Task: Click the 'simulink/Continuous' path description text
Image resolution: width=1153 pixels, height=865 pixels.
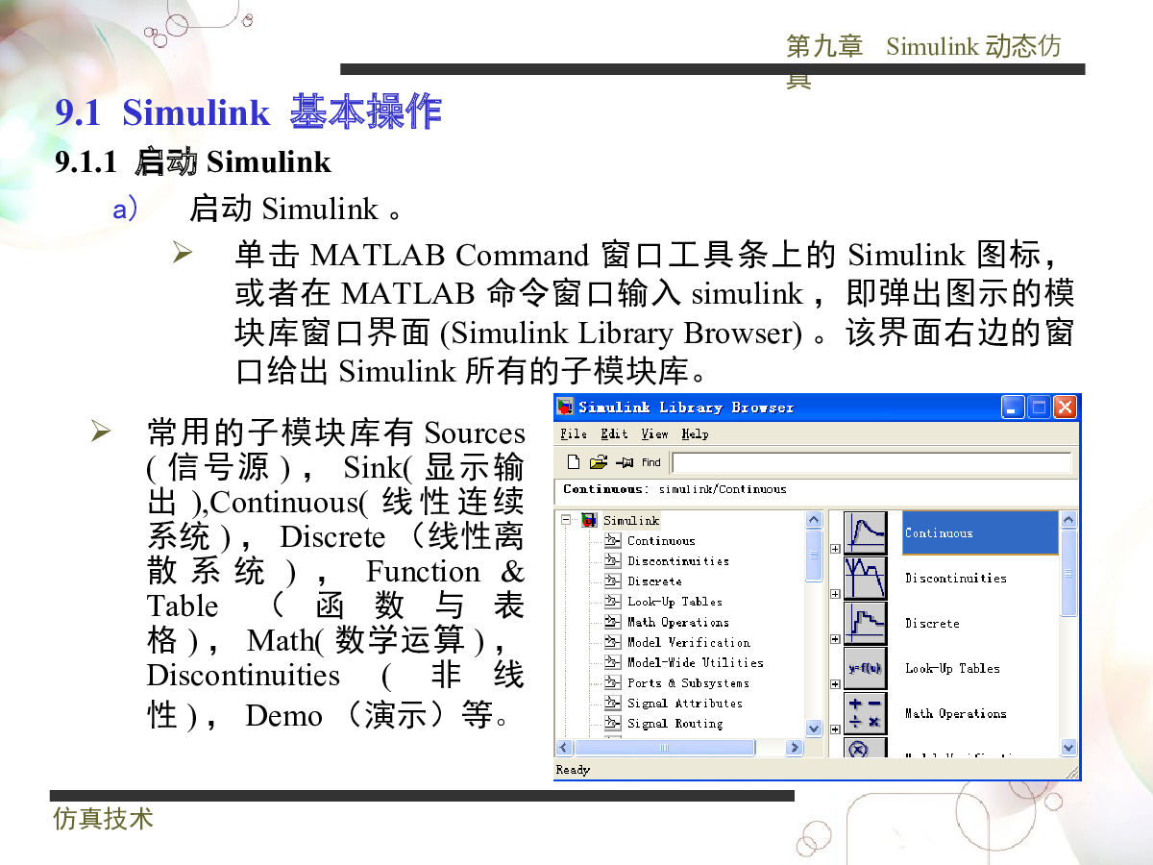Action: (723, 489)
